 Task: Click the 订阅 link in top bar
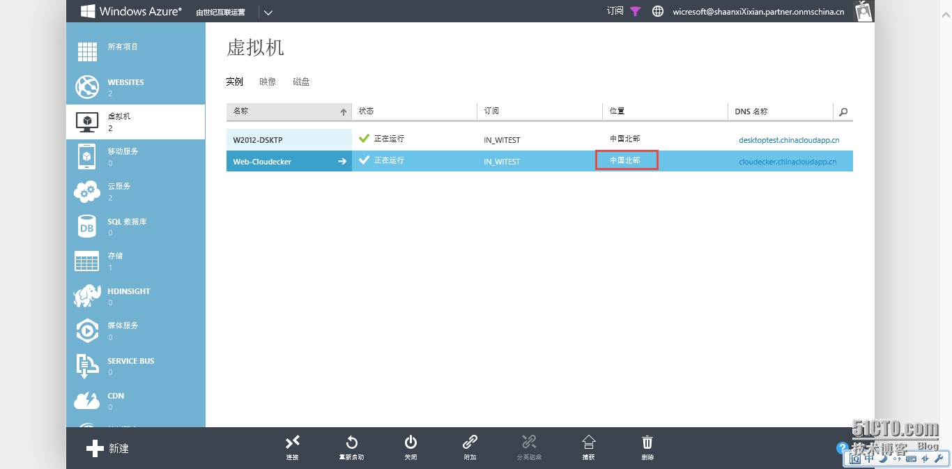[615, 11]
